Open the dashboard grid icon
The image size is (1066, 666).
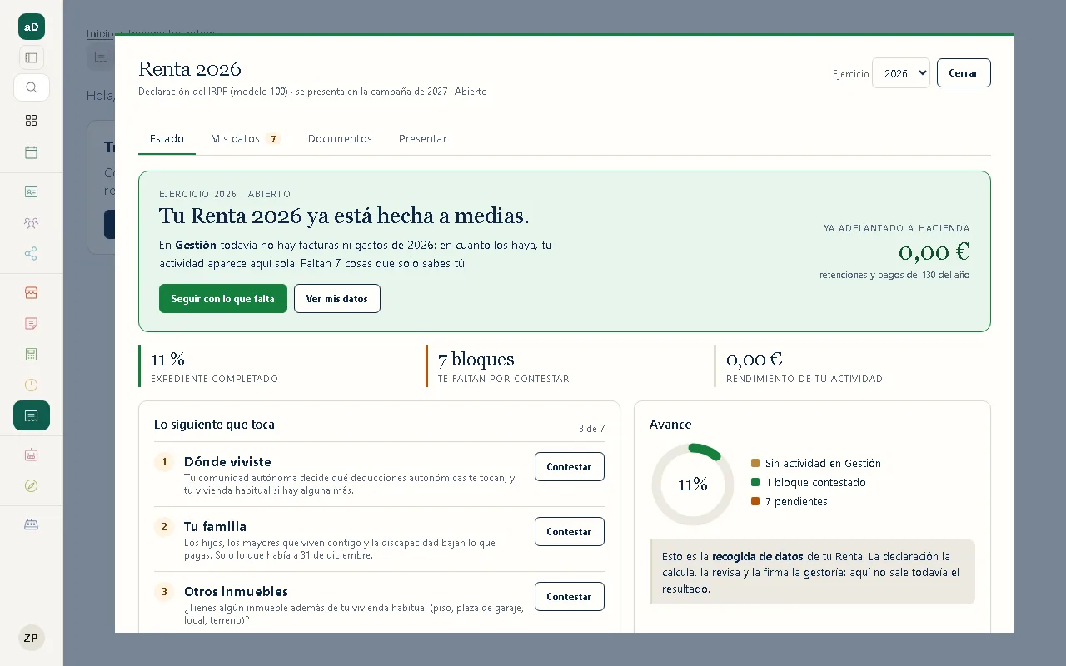(32, 121)
